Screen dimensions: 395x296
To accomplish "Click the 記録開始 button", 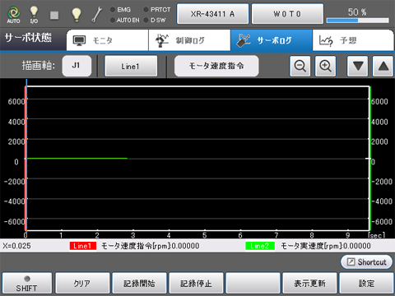I will click(139, 283).
